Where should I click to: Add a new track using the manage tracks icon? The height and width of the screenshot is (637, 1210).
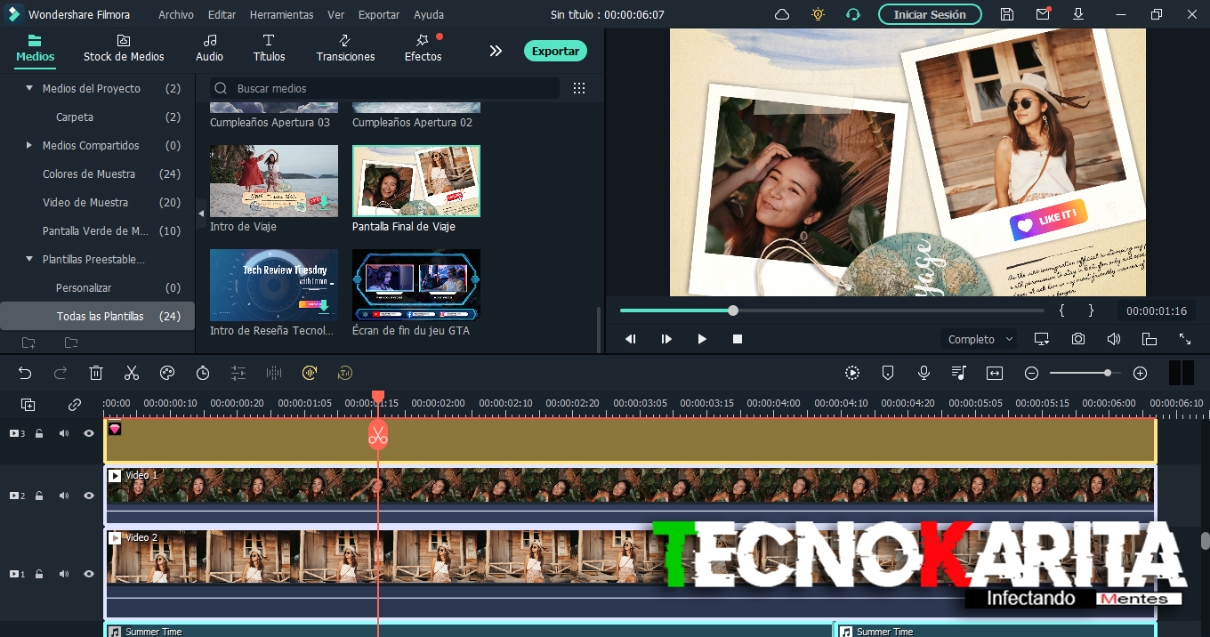(28, 405)
